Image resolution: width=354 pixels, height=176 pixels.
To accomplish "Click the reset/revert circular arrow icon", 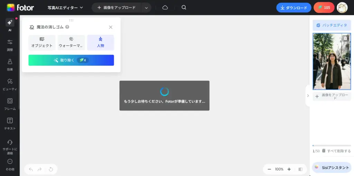I will coord(51,169).
